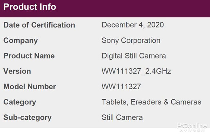Click the Product Info header title
Image resolution: width=210 pixels, height=134 pixels.
(x=30, y=7)
